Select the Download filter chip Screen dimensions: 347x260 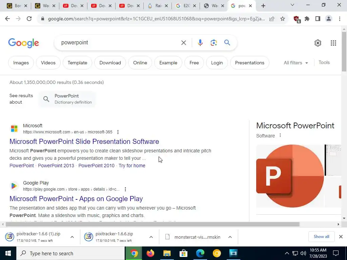click(110, 63)
